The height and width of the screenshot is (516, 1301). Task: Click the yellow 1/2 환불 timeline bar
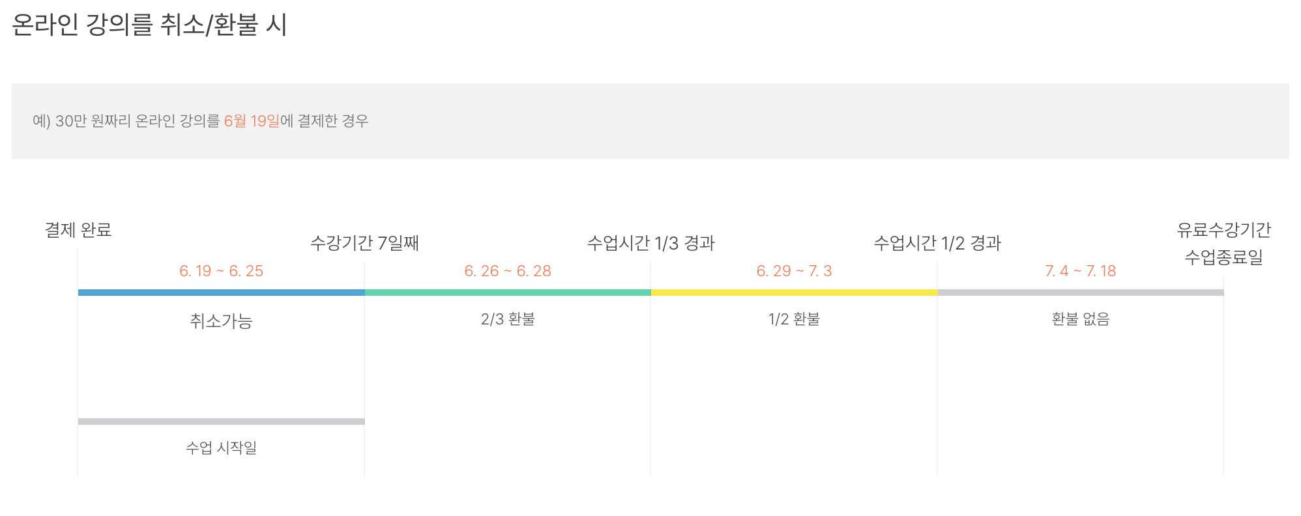click(794, 293)
